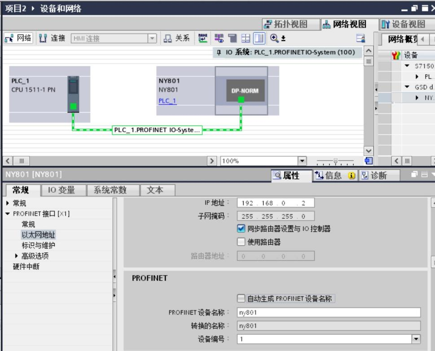
Task: Expand the top-level 常规 tree node
Action: coord(8,203)
